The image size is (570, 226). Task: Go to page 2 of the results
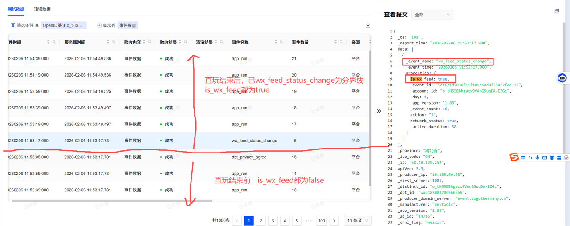point(261,221)
